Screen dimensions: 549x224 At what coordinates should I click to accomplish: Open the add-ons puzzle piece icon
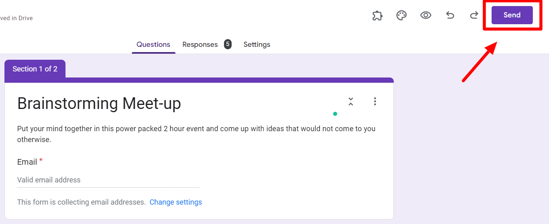[377, 16]
